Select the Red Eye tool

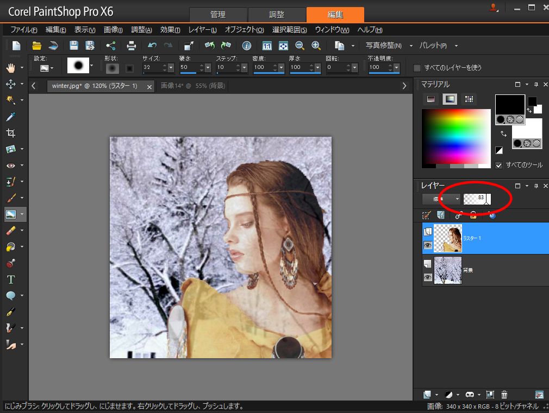[x=11, y=166]
